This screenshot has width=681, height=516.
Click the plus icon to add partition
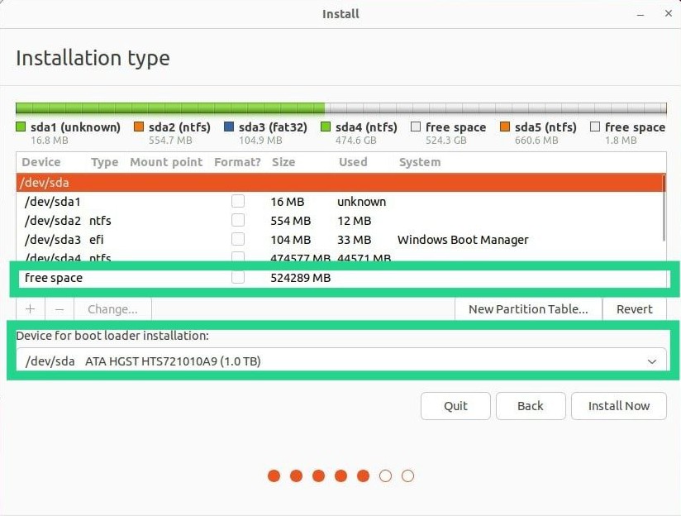click(31, 309)
